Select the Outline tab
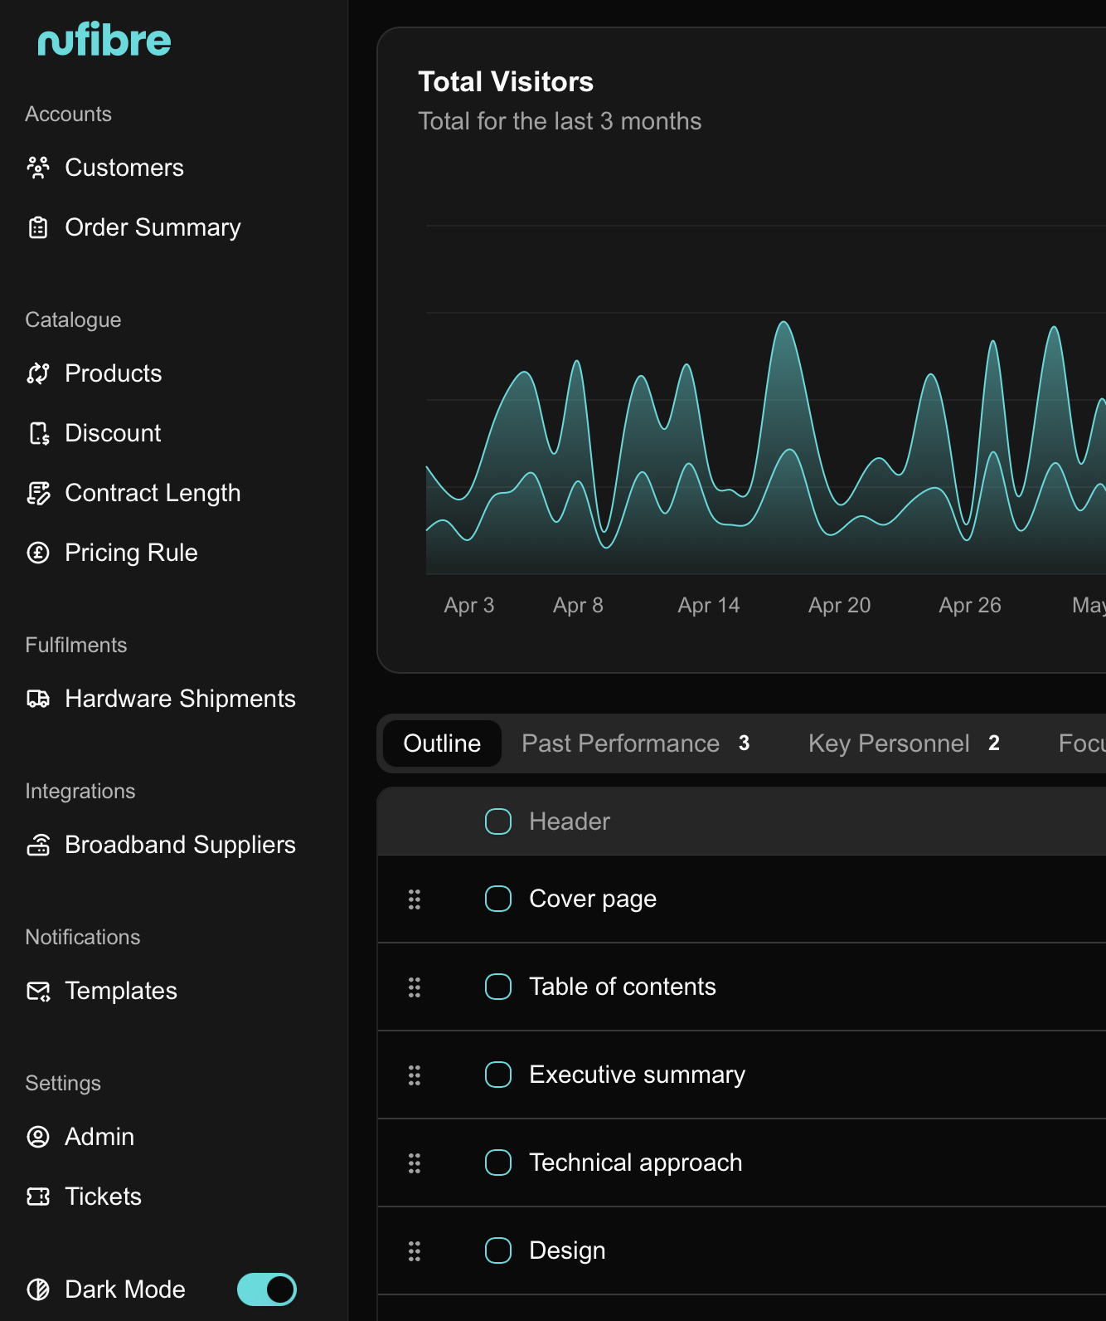The width and height of the screenshot is (1106, 1321). click(442, 743)
